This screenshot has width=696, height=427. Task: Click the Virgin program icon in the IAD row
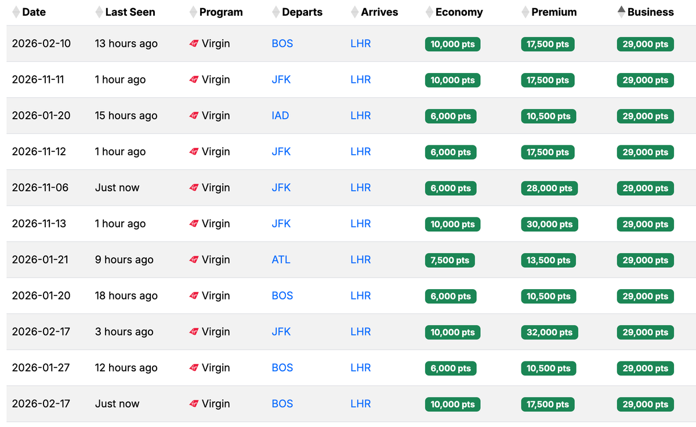[194, 115]
